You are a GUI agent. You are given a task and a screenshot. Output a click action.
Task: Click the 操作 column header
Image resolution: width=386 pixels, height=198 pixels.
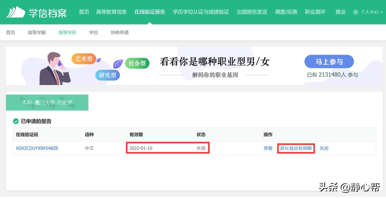pyautogui.click(x=268, y=134)
